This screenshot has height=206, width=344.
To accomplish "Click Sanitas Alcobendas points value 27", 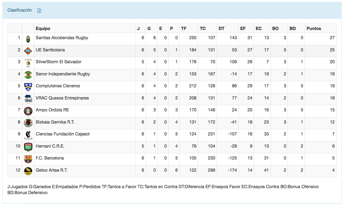I will click(332, 38).
